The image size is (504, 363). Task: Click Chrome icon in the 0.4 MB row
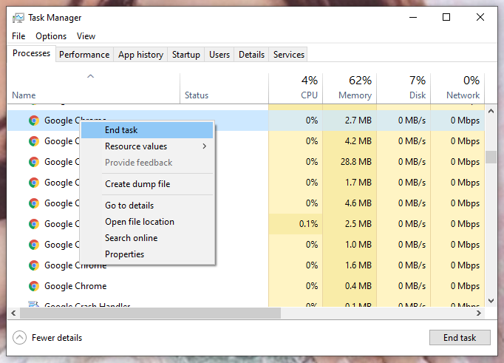34,286
